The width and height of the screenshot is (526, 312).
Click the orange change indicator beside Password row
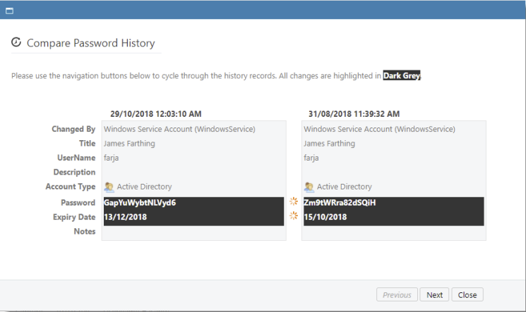point(294,201)
